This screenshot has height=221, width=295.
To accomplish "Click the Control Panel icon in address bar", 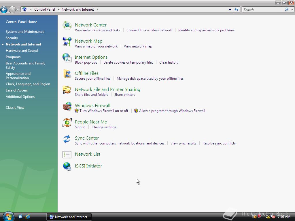I will 25,9.
